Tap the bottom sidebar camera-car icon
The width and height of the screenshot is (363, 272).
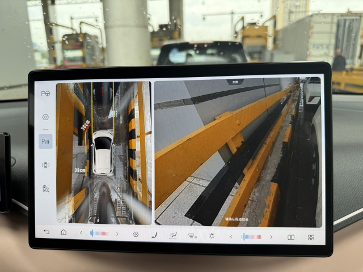click(x=45, y=189)
